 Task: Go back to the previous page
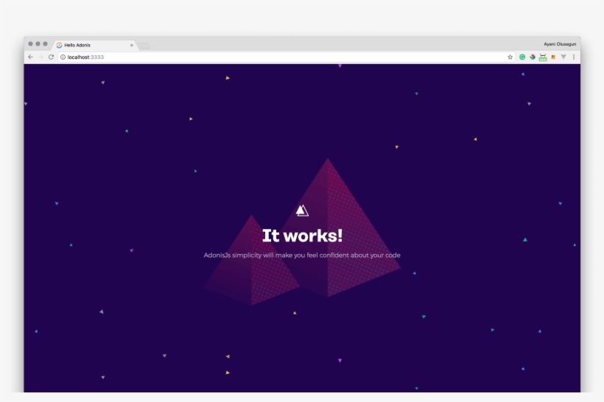pos(30,57)
